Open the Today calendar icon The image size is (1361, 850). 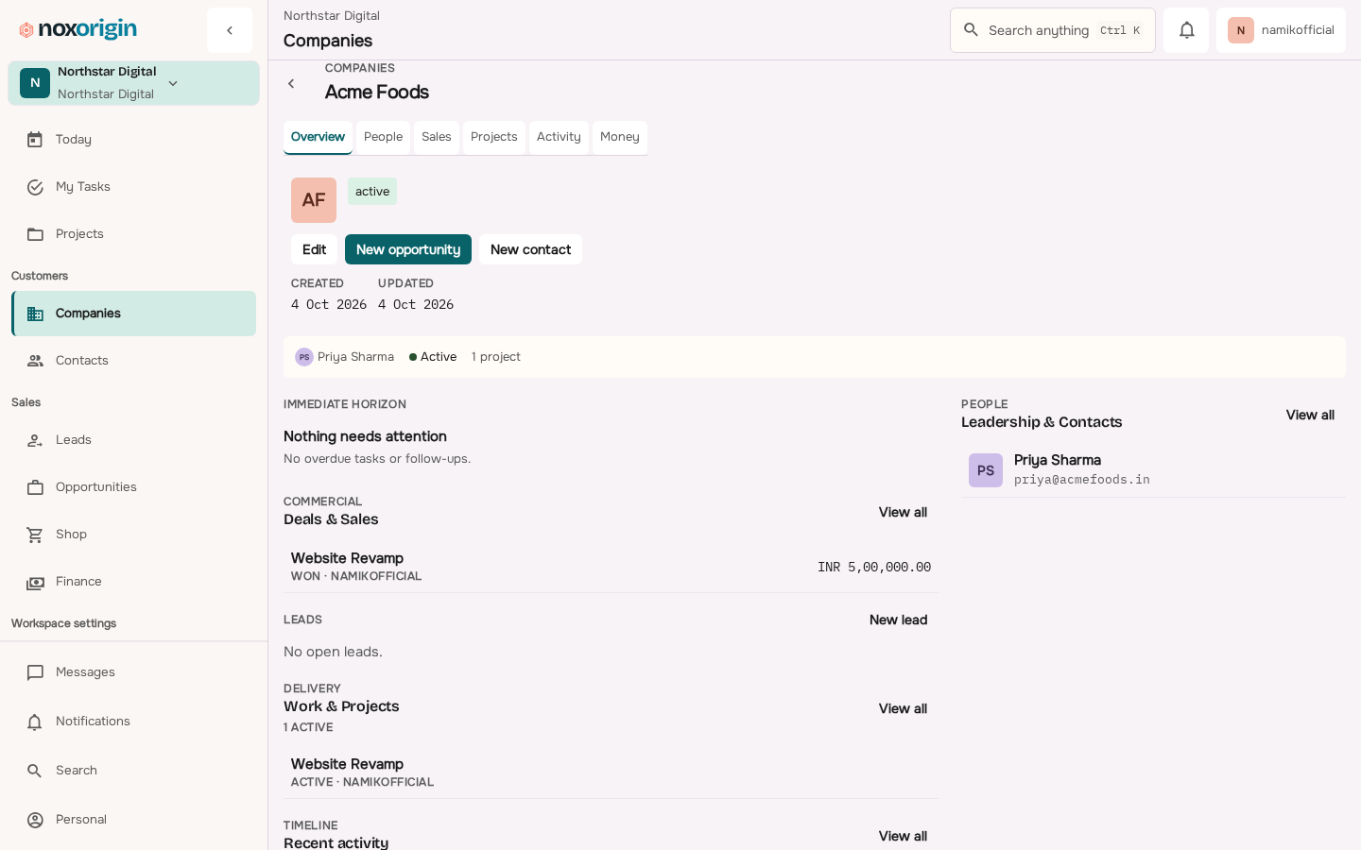(35, 140)
